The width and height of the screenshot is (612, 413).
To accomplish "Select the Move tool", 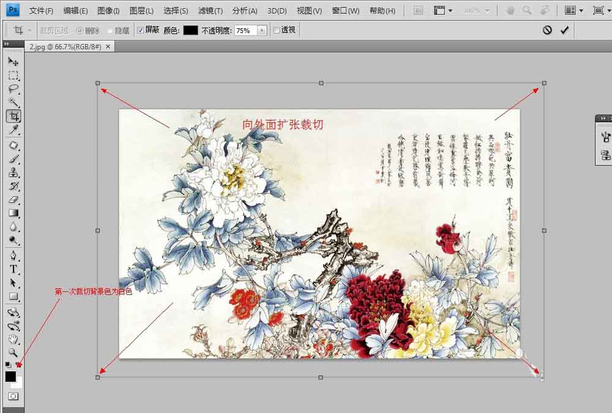I will [13, 60].
